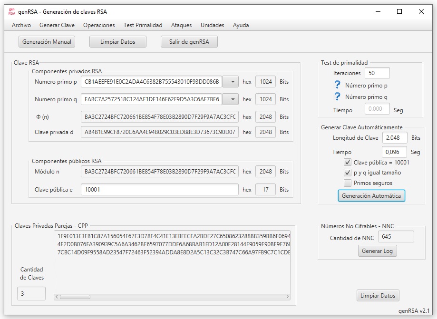This screenshot has width=437, height=319.
Task: Open the Ayuda menu
Action: [241, 25]
